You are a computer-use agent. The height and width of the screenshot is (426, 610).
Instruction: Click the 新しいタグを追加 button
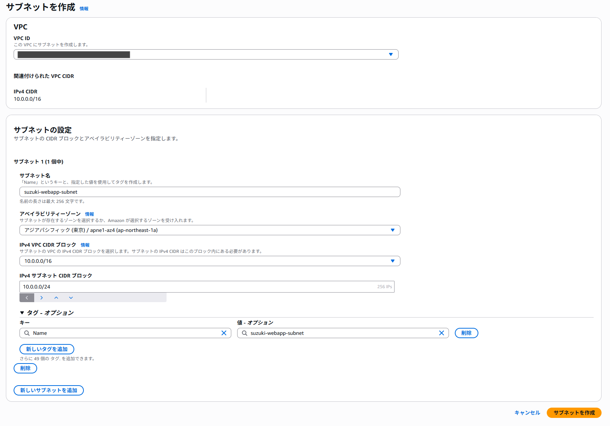point(47,349)
